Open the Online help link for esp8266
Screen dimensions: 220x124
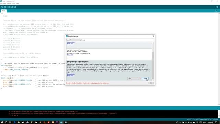click(71, 74)
